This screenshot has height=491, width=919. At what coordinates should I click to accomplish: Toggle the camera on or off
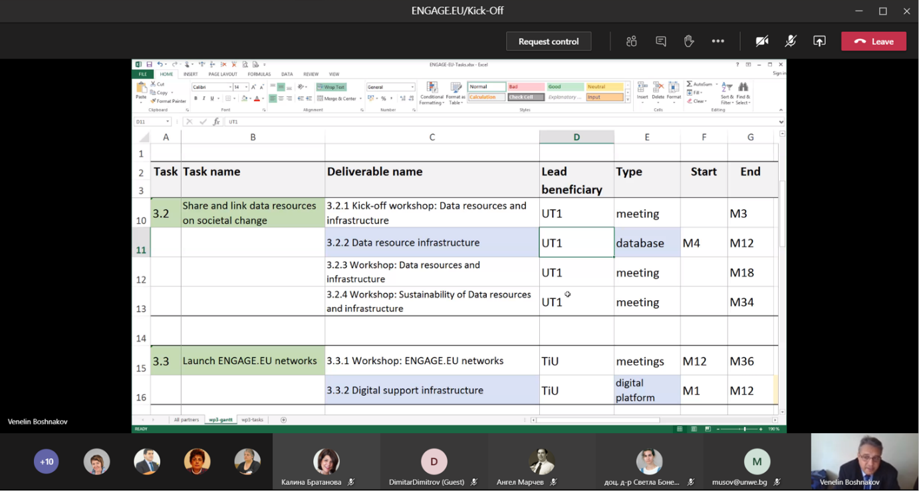[762, 41]
